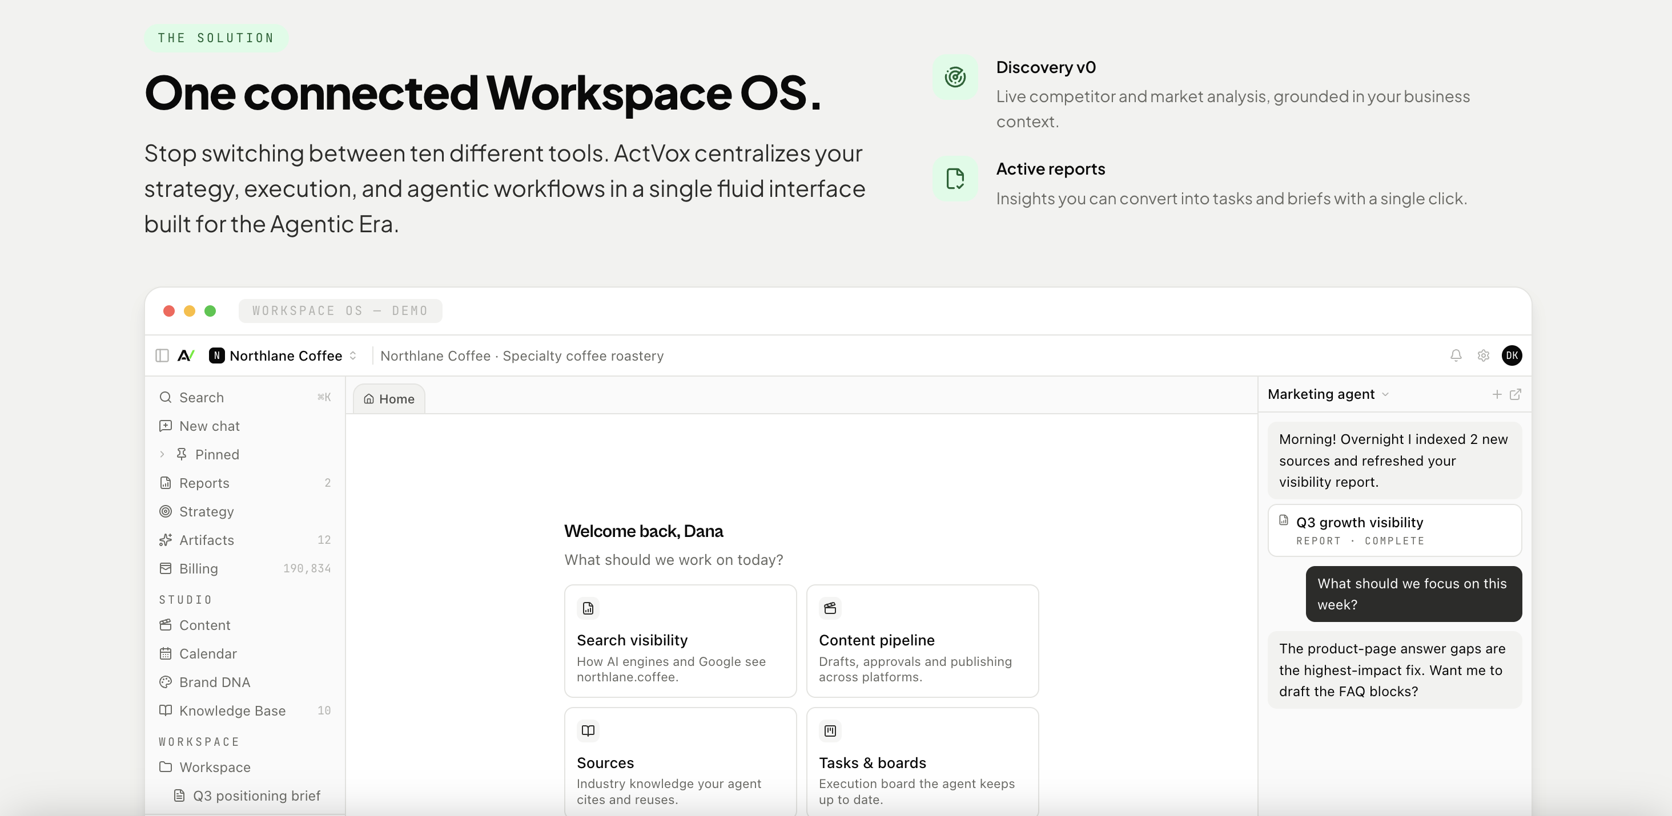Open the notifications bell
The height and width of the screenshot is (816, 1672).
[1456, 356]
